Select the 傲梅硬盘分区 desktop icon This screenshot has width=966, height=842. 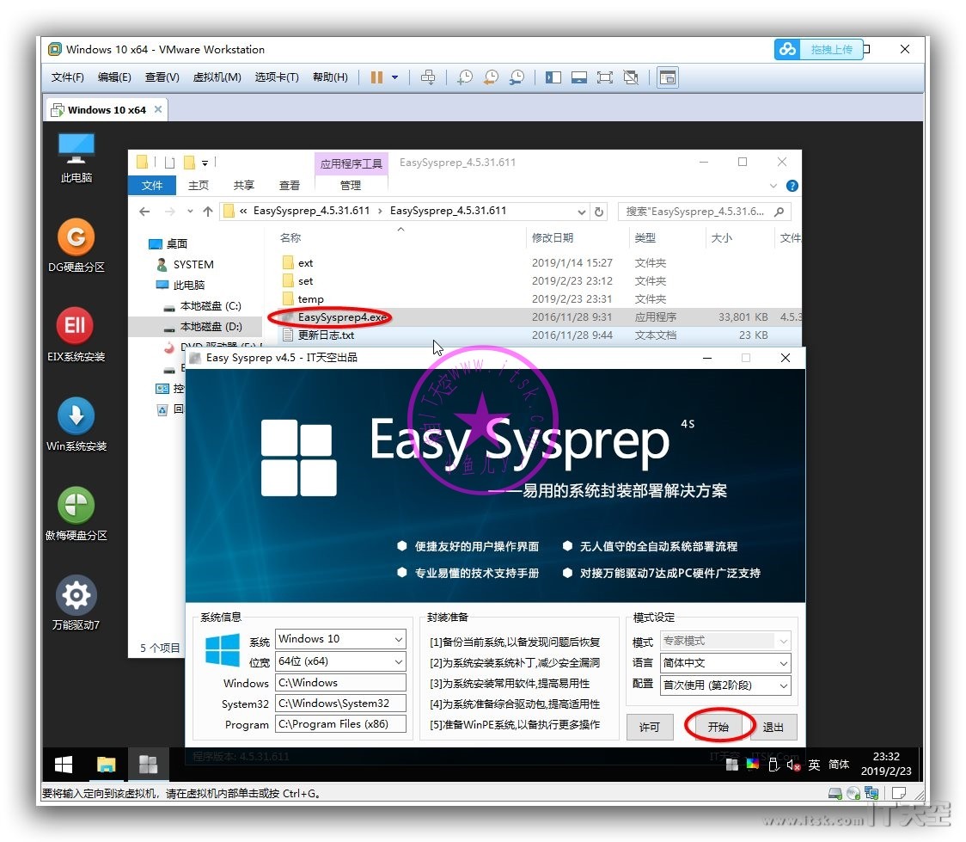tap(76, 513)
